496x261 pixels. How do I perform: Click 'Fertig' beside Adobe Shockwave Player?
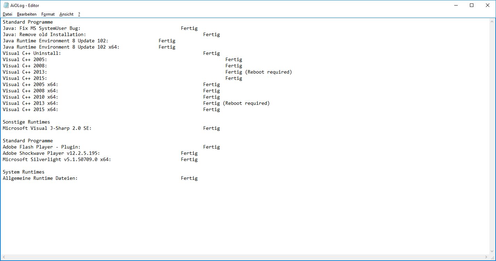189,153
